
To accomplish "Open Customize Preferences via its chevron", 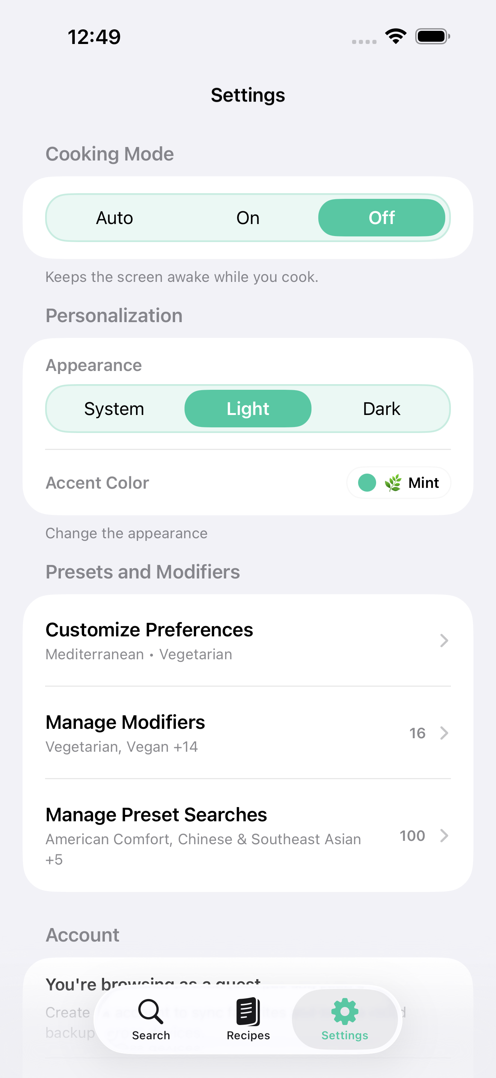I will [443, 641].
